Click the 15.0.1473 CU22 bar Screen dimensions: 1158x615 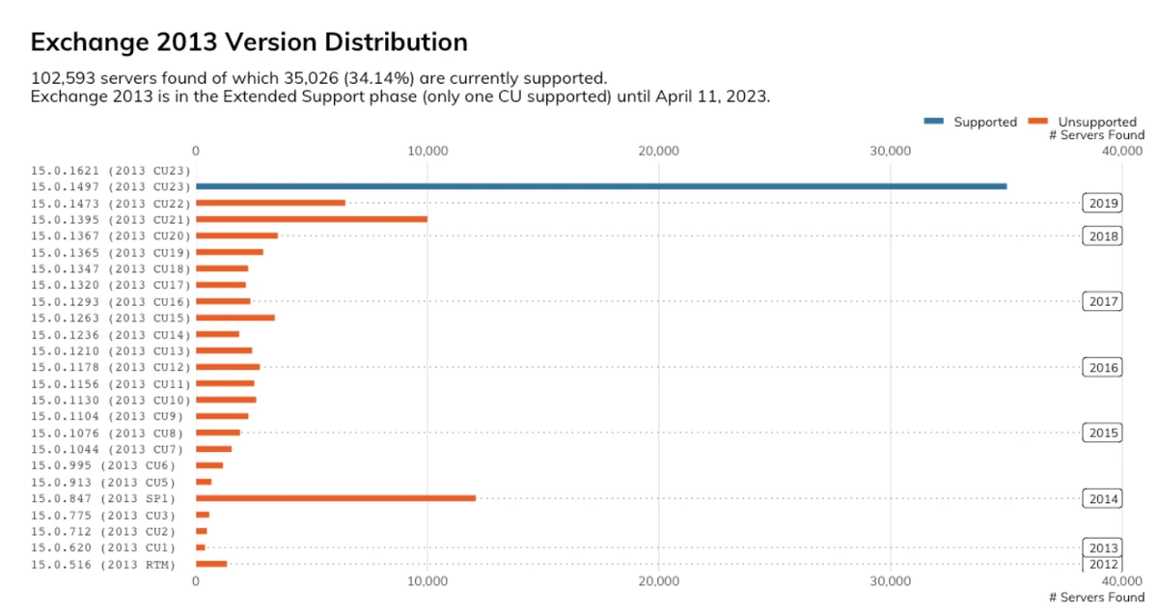click(x=270, y=203)
